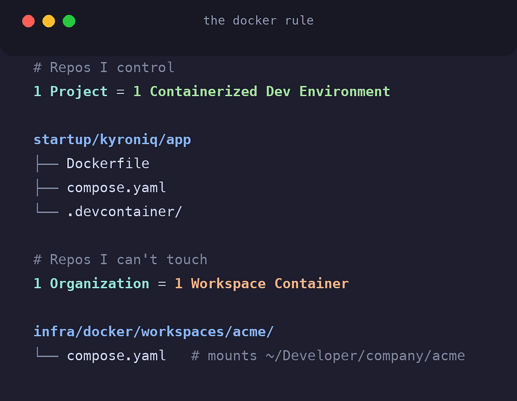Click the compose.yaml entry under startup/kyroniq/app
The image size is (517, 401).
[x=117, y=188]
